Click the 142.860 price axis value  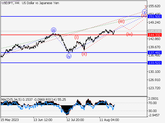coord(154,39)
